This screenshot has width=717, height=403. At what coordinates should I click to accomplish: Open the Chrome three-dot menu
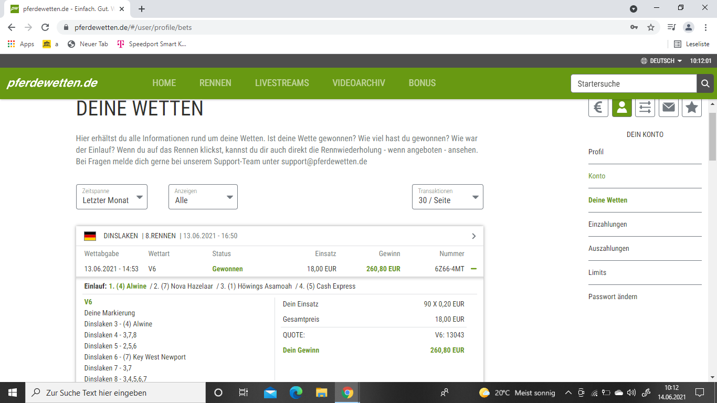tap(705, 27)
